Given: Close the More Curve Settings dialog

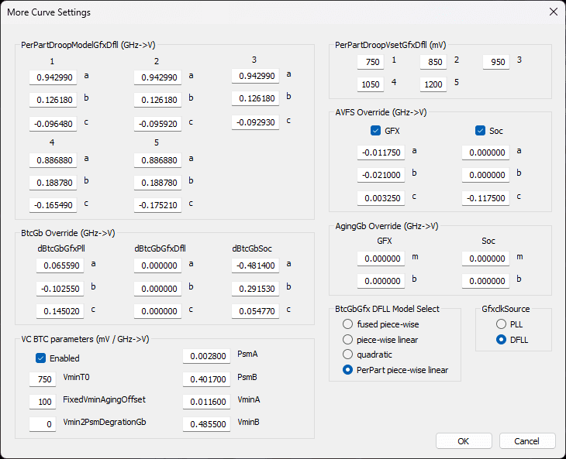Looking at the screenshot, I should tap(553, 12).
